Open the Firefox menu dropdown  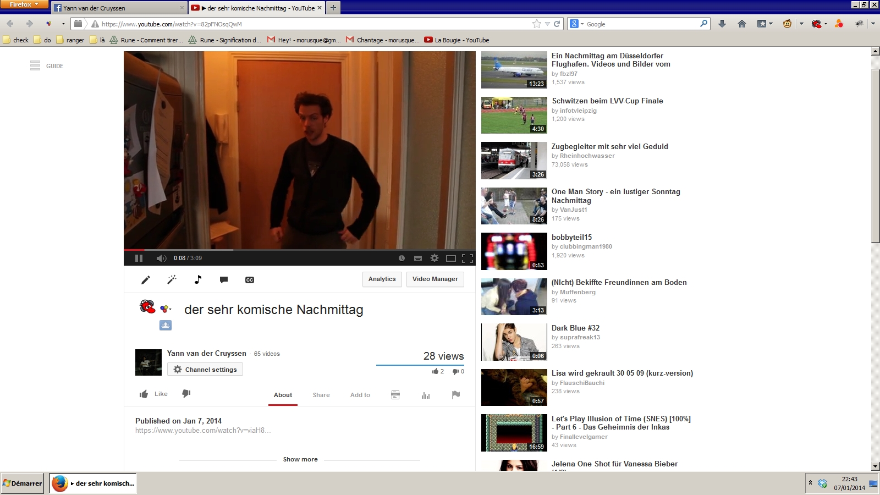coord(24,4)
